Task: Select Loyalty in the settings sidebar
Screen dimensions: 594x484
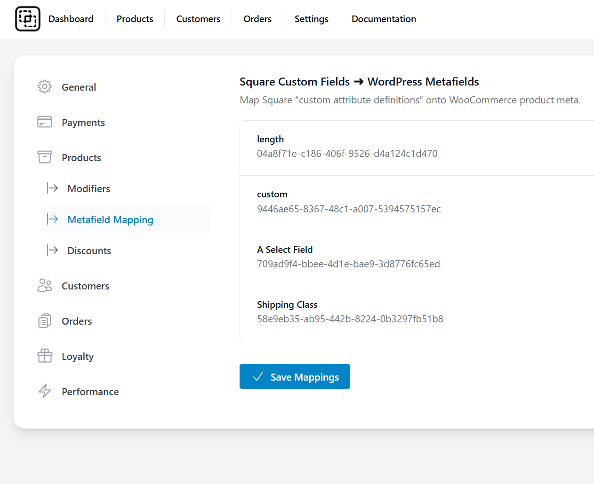Action: click(x=78, y=356)
